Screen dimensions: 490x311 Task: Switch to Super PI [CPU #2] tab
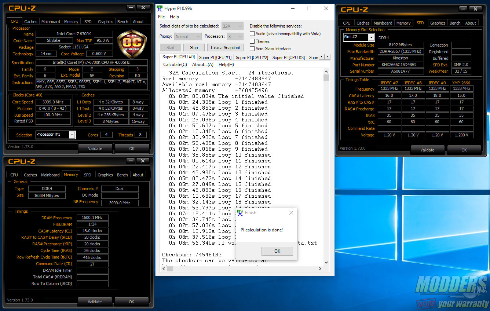tap(252, 58)
